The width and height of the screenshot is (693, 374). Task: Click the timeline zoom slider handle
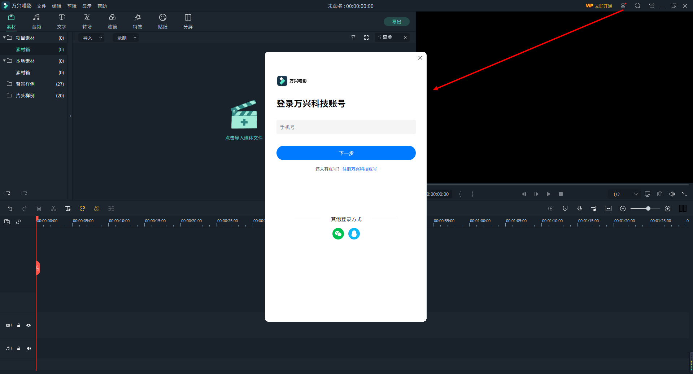[648, 208]
